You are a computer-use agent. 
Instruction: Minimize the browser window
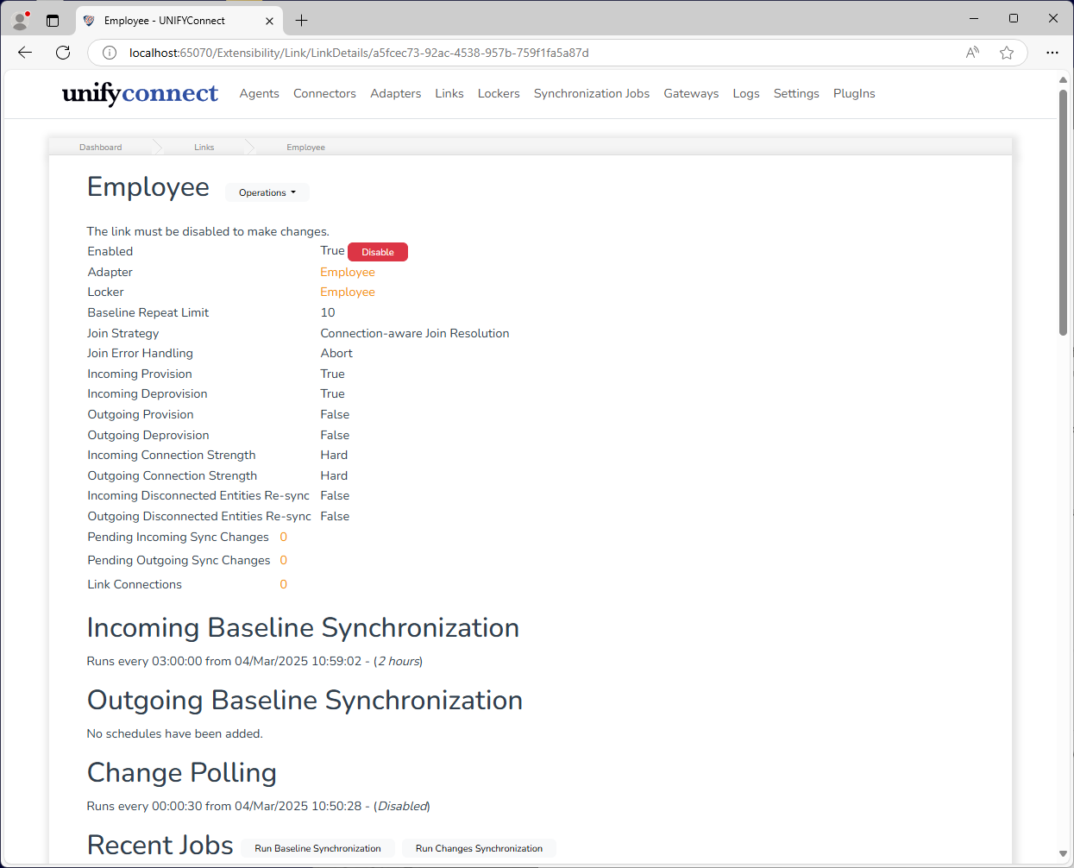[x=974, y=18]
